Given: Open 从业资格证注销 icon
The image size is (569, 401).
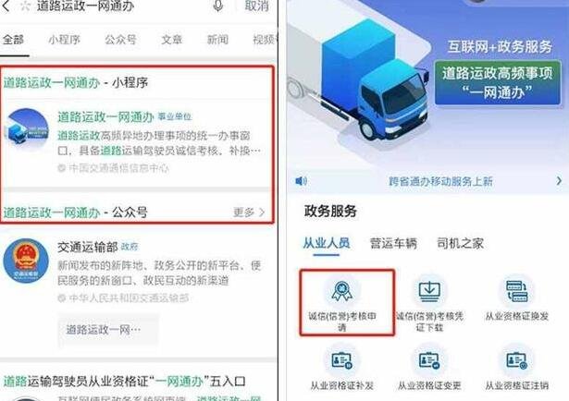Looking at the screenshot, I should tap(517, 360).
